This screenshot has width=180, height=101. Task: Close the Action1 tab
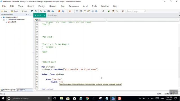(44, 15)
